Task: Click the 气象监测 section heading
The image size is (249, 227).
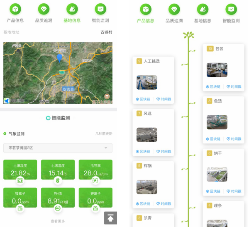Action: (16, 134)
